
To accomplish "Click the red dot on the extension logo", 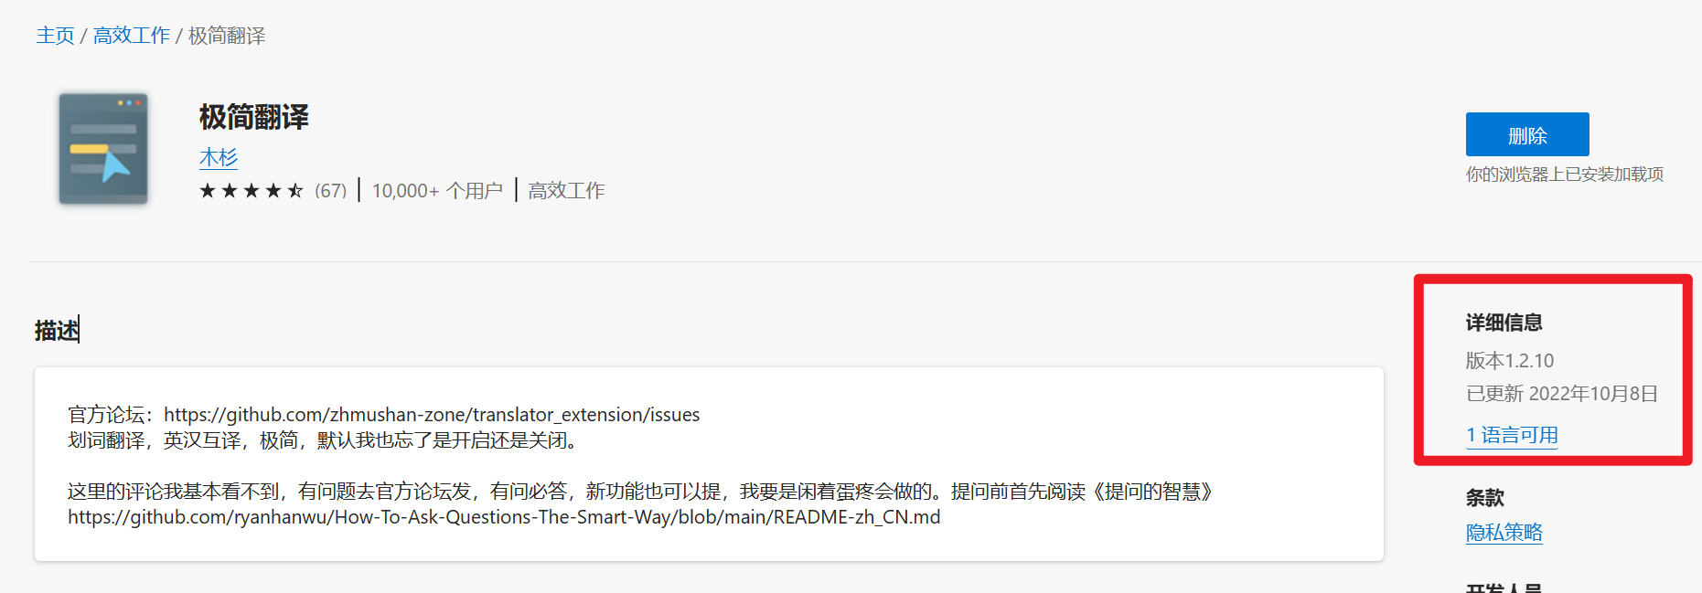I will click(138, 103).
